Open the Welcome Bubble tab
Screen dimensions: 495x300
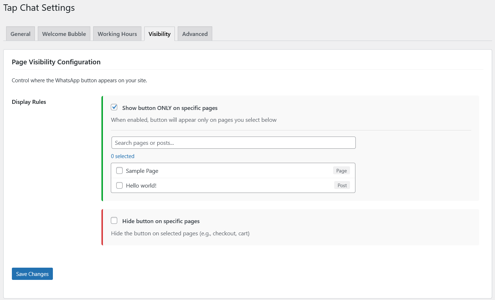click(x=64, y=34)
